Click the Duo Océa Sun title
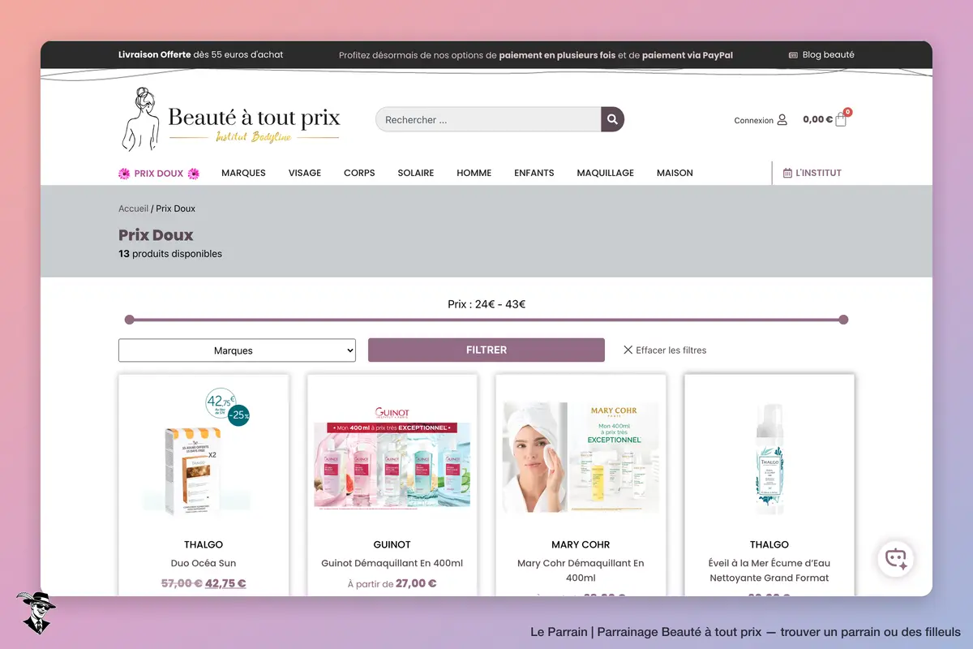 [x=204, y=563]
